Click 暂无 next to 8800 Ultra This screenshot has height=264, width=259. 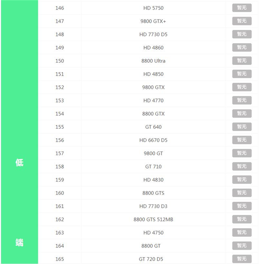(242, 60)
